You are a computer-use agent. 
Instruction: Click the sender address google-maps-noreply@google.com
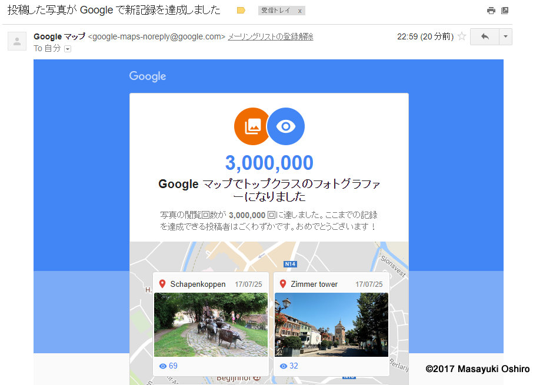click(156, 36)
